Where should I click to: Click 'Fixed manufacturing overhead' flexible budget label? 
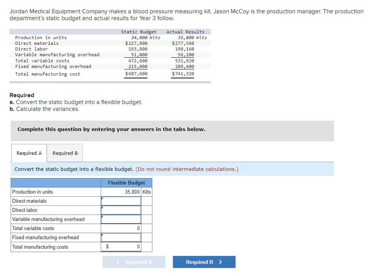46,237
